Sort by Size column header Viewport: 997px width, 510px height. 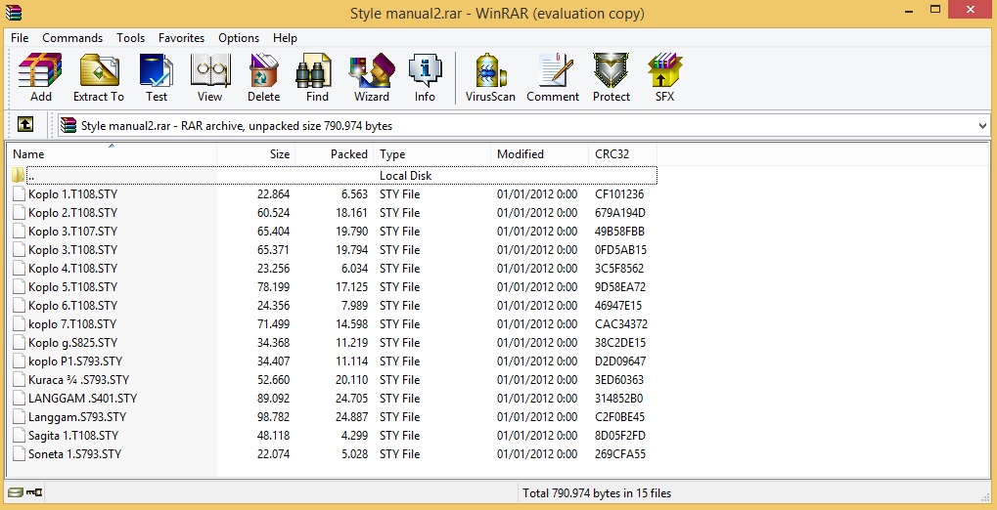[x=256, y=153]
